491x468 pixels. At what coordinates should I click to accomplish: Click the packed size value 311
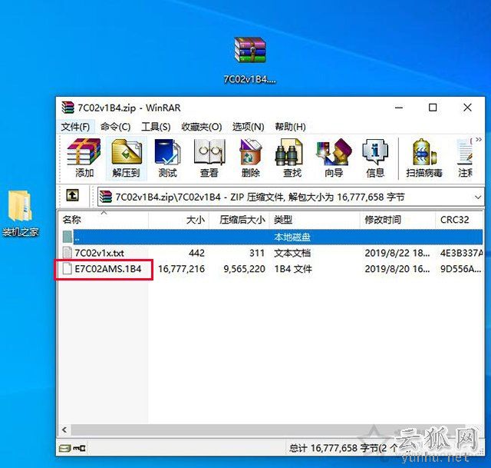[x=257, y=253]
